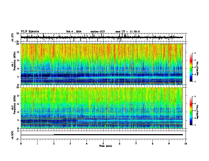Click the '6' kHz tick on ch.2 frequency axis
Image resolution: width=209 pixels, height=161 pixels.
coord(18,104)
